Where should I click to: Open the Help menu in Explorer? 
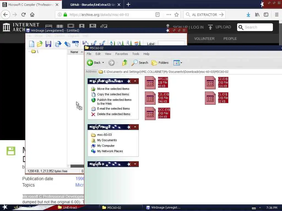tap(147, 54)
